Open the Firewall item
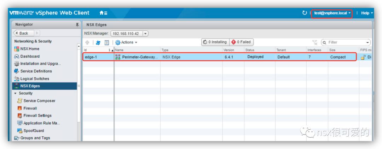This screenshot has height=149, width=382. point(30,108)
